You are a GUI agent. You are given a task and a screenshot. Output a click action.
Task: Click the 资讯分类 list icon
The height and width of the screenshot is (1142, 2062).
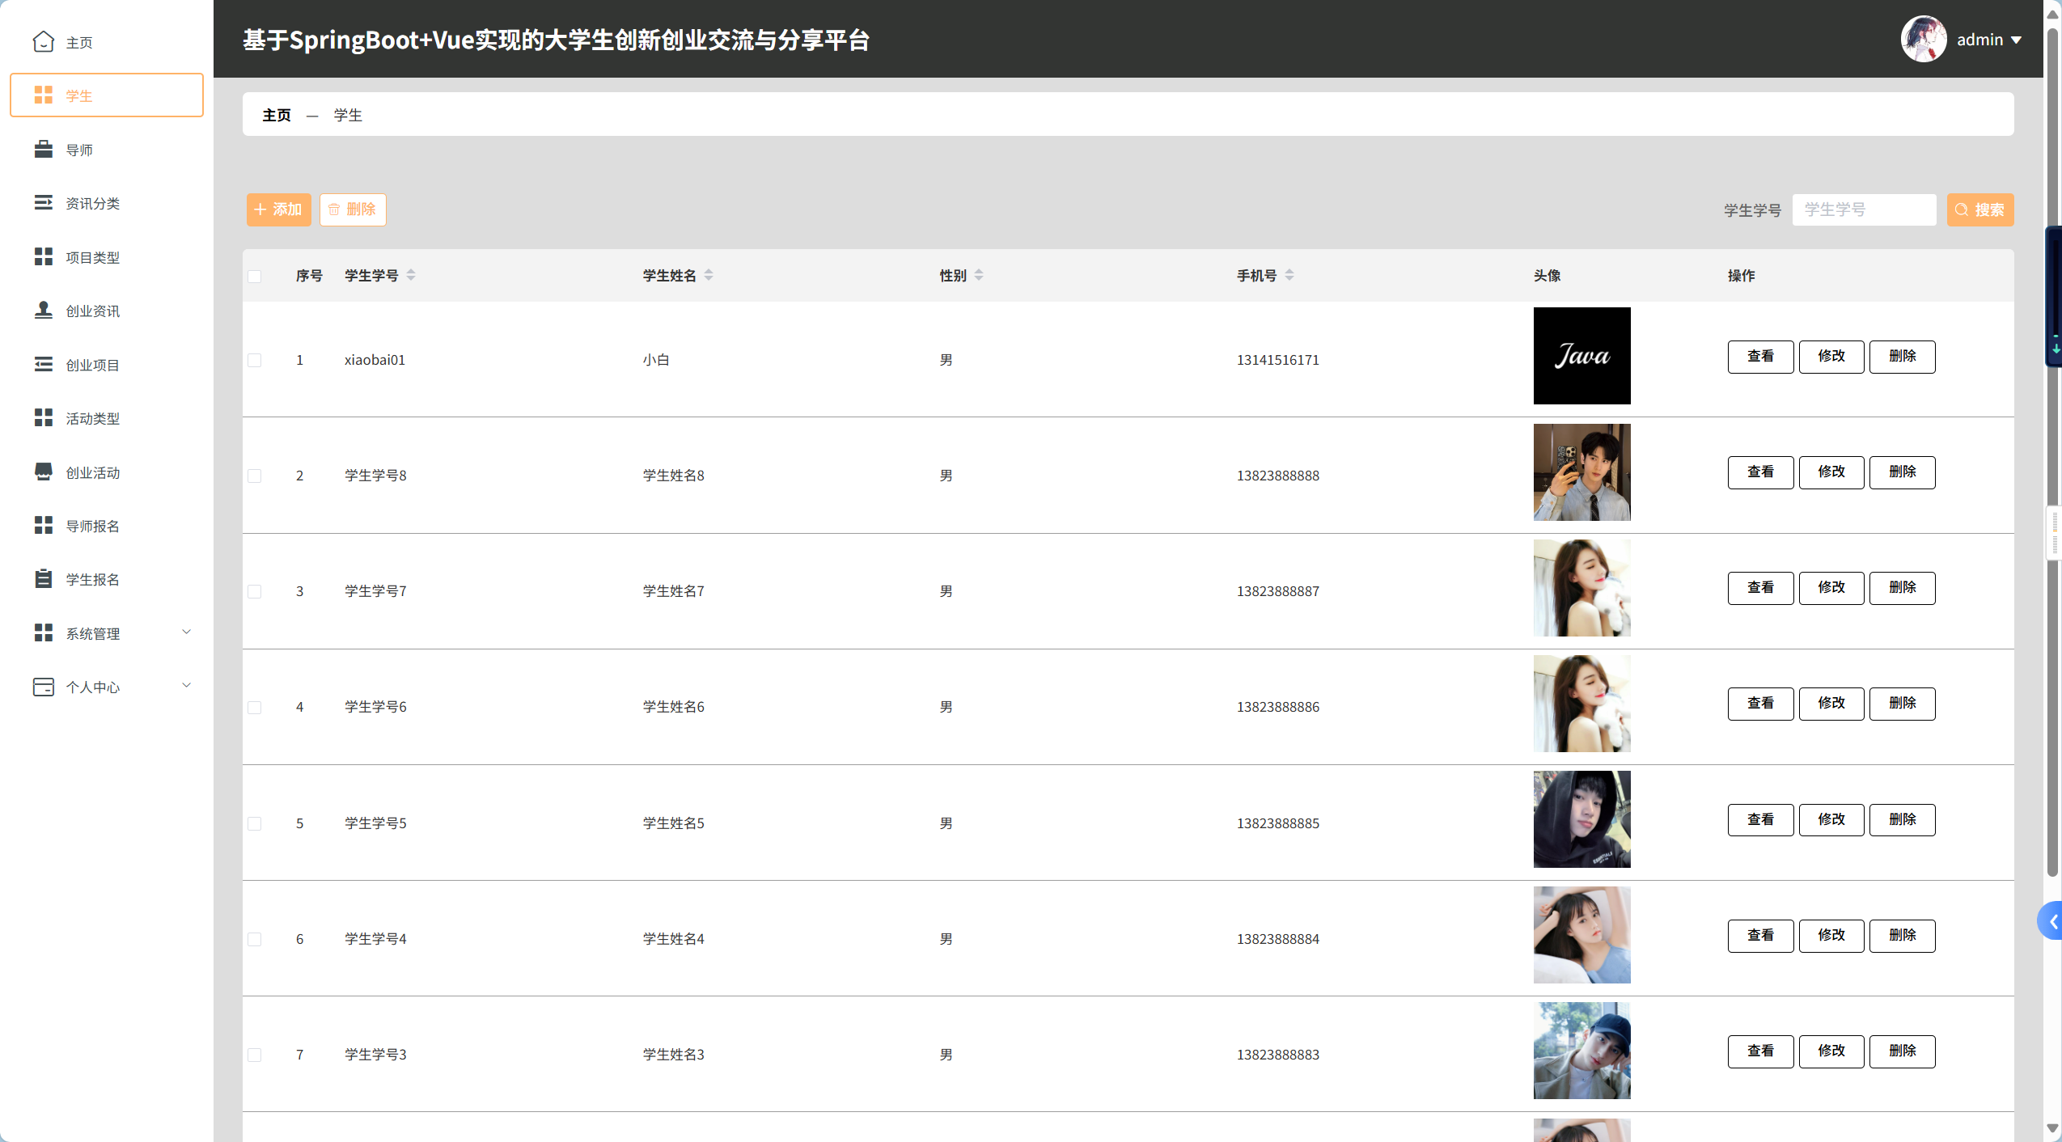(x=44, y=203)
